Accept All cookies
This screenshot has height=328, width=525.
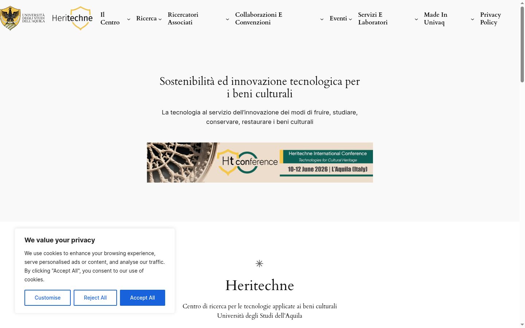click(143, 298)
